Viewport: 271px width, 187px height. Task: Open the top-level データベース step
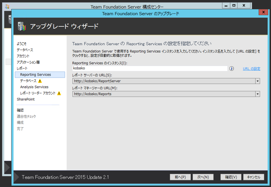tap(25, 50)
